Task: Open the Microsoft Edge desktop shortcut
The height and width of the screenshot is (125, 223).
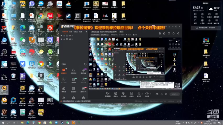Action: point(23,29)
